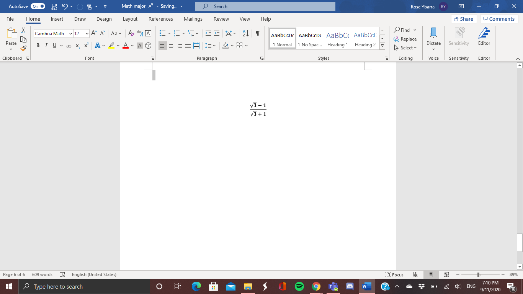Click the Share button

463,19
